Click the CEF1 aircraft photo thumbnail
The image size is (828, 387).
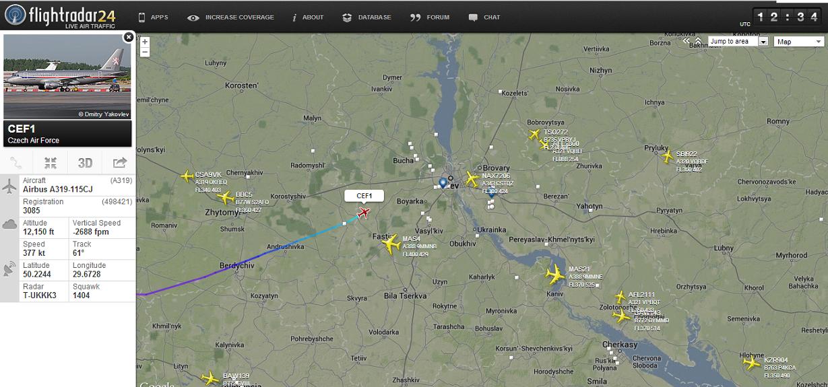67,77
